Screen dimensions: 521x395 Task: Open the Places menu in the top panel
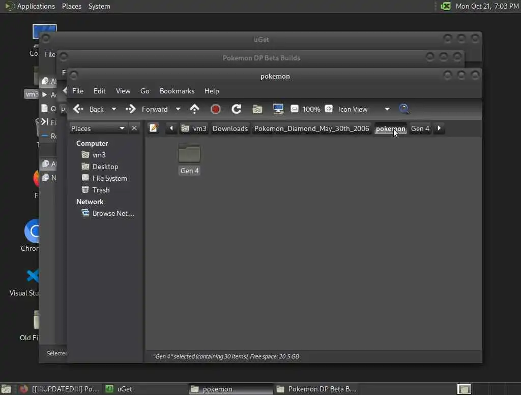click(71, 6)
